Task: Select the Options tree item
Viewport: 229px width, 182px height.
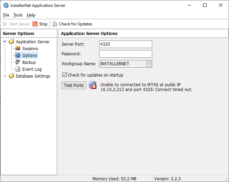Action: tap(30, 55)
